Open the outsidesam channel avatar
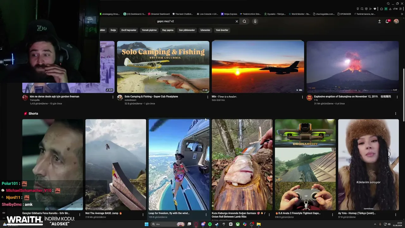The image size is (405, 228). click(120, 98)
